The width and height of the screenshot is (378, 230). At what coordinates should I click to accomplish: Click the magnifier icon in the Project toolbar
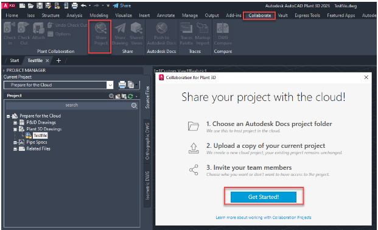[111, 96]
